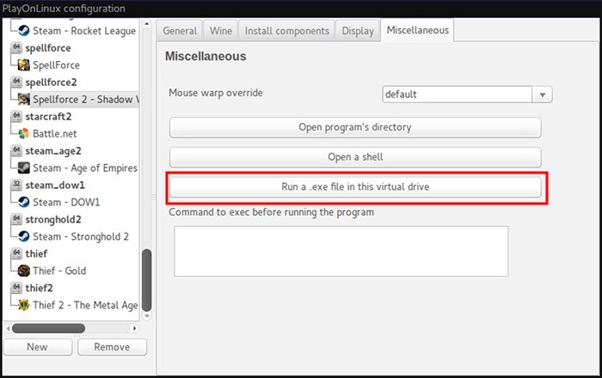This screenshot has width=602, height=378.
Task: Run a .exe file in this virtual drive
Action: [355, 187]
